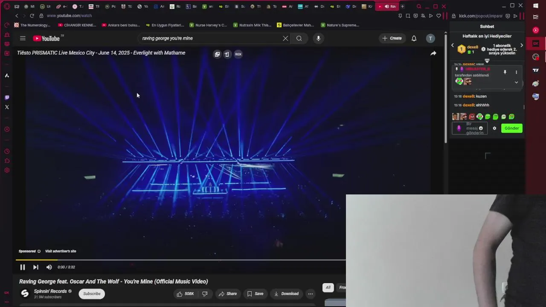This screenshot has height=307, width=546.
Task: Like the video with 508K likes
Action: click(x=185, y=294)
